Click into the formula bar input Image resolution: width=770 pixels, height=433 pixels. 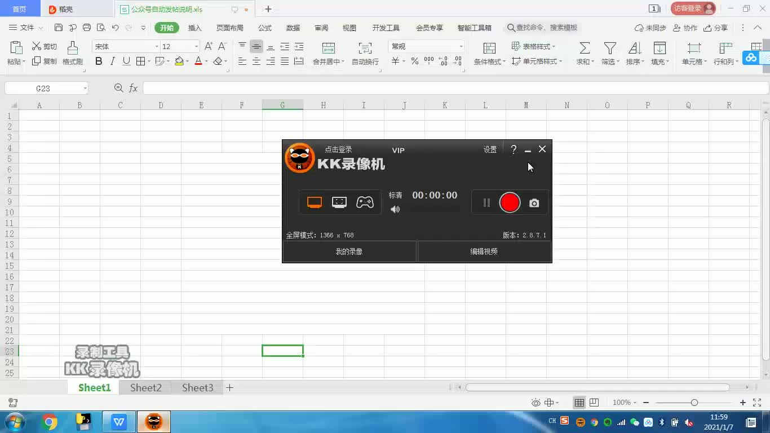[x=455, y=88]
